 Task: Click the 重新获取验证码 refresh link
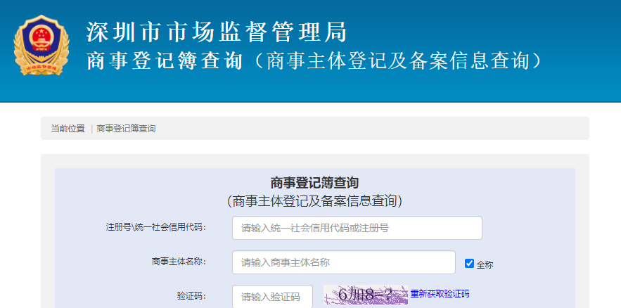[x=440, y=294]
